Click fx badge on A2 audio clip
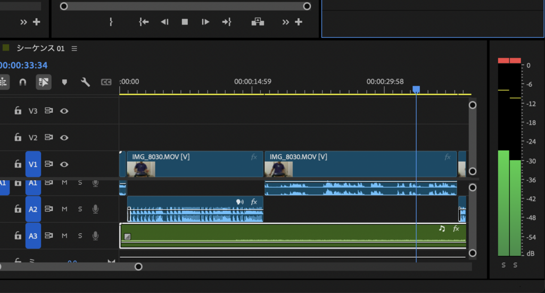Viewport: 545px width, 293px height. pyautogui.click(x=254, y=202)
